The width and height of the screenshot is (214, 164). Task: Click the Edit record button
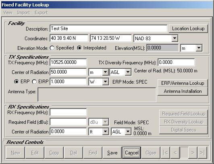35,153
